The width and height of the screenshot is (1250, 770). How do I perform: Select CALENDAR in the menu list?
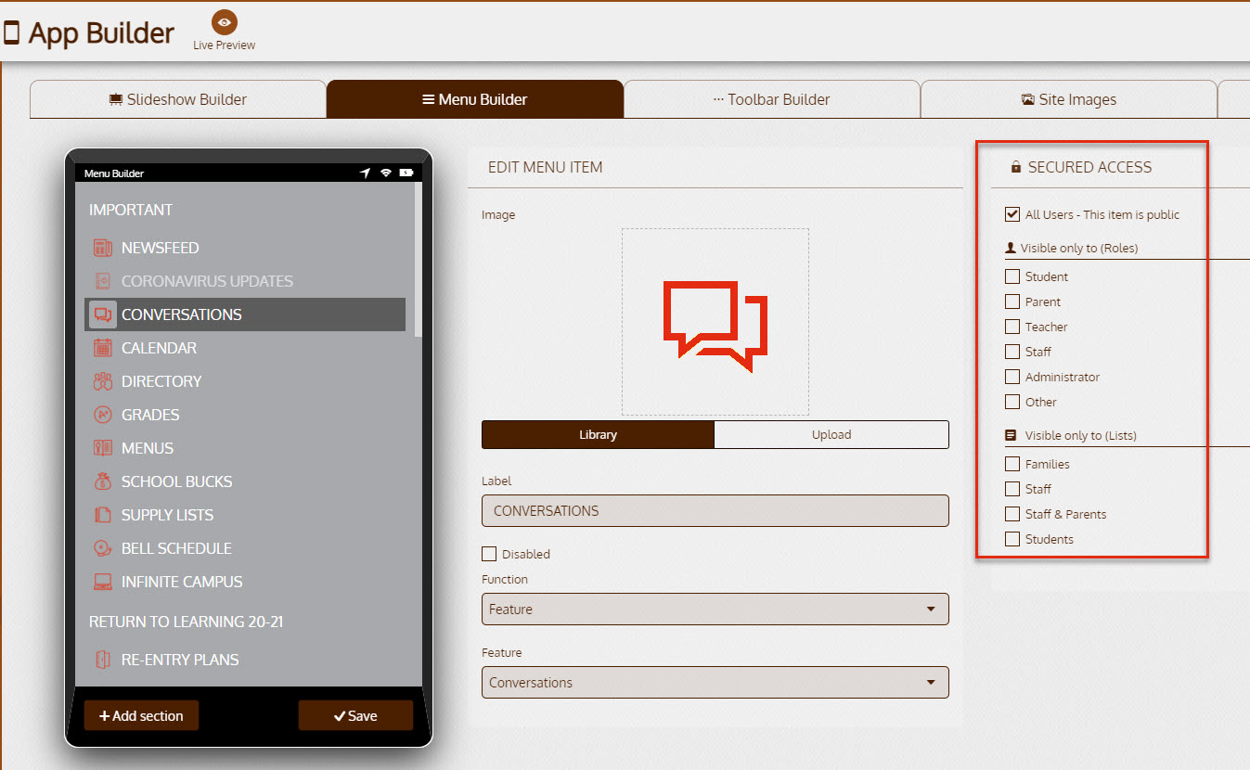tap(245, 348)
